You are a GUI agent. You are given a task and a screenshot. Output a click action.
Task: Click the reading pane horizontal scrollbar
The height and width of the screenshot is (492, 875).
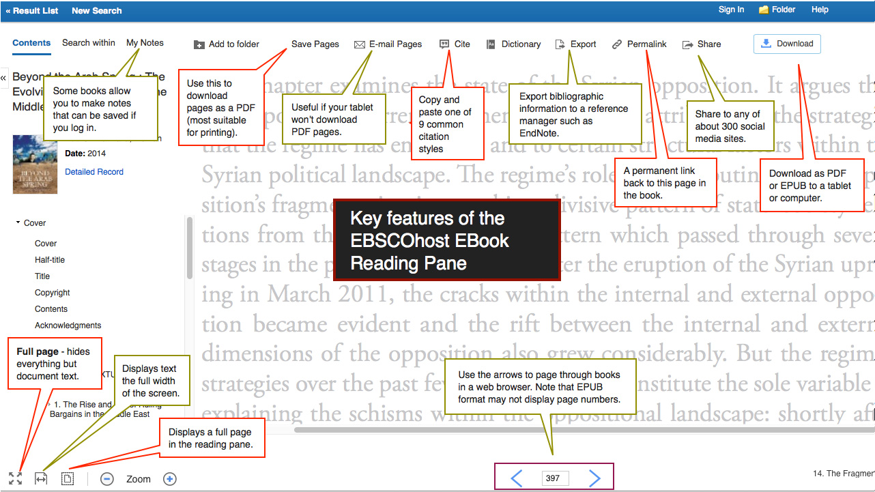(584, 430)
